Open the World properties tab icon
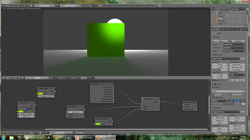 pos(224,29)
